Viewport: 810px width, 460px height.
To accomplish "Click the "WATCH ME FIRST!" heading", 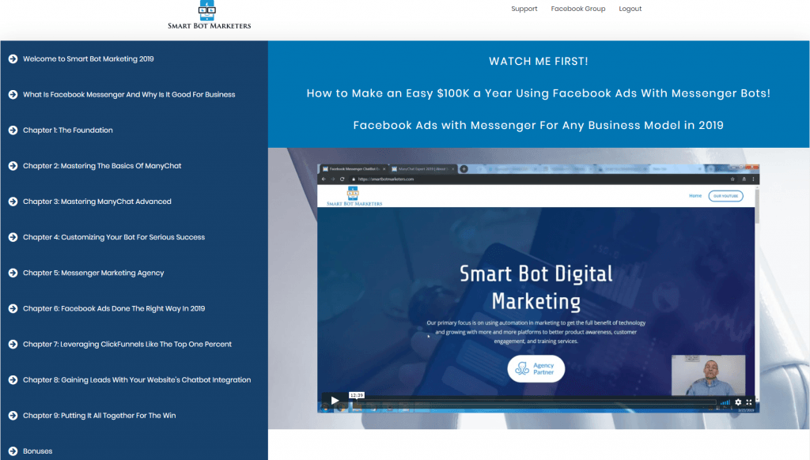I will pos(538,62).
